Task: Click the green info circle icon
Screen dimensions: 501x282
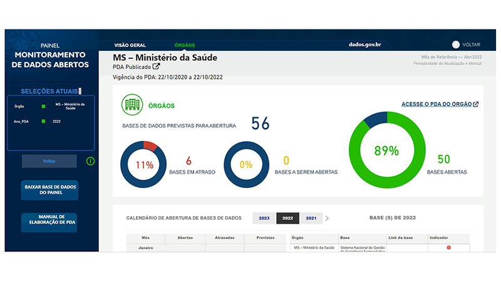Action: 90,161
